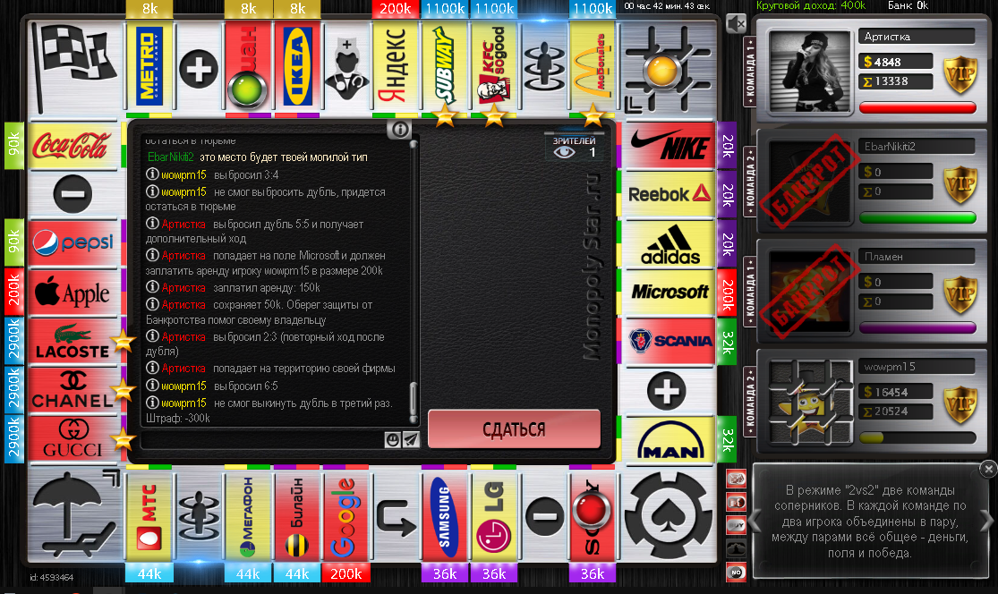This screenshot has height=594, width=998.
Task: Show next tip with right arrow
Action: pos(985,521)
